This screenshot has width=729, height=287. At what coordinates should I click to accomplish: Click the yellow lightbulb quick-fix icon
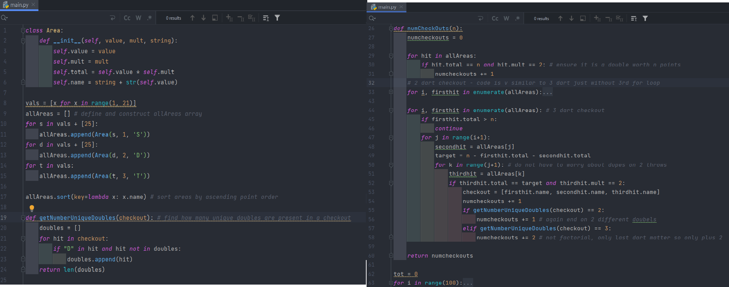point(32,208)
